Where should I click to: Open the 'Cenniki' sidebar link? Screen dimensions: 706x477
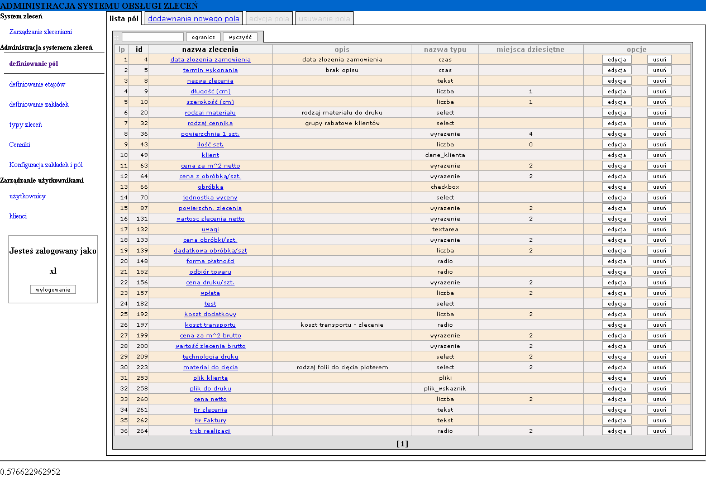click(x=20, y=145)
